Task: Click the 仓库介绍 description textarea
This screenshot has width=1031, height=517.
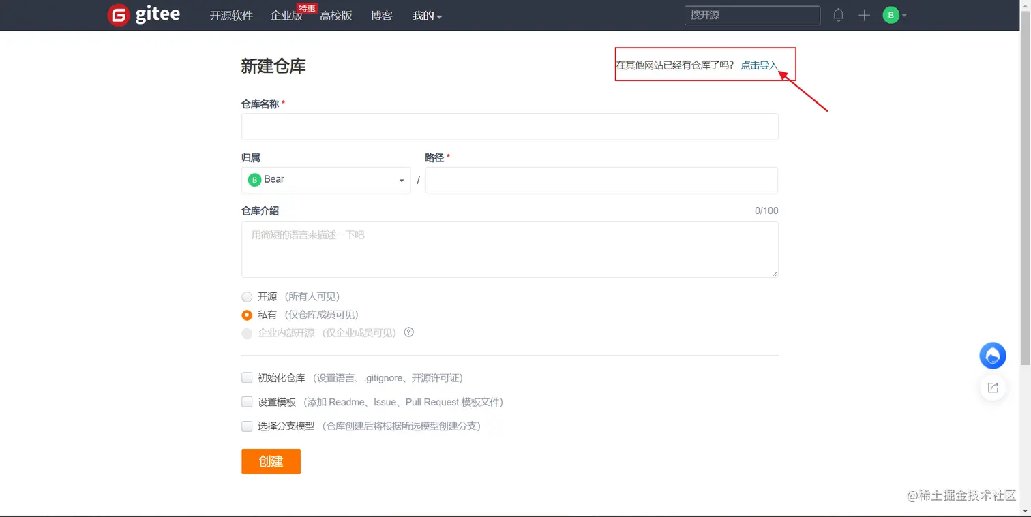Action: point(510,249)
